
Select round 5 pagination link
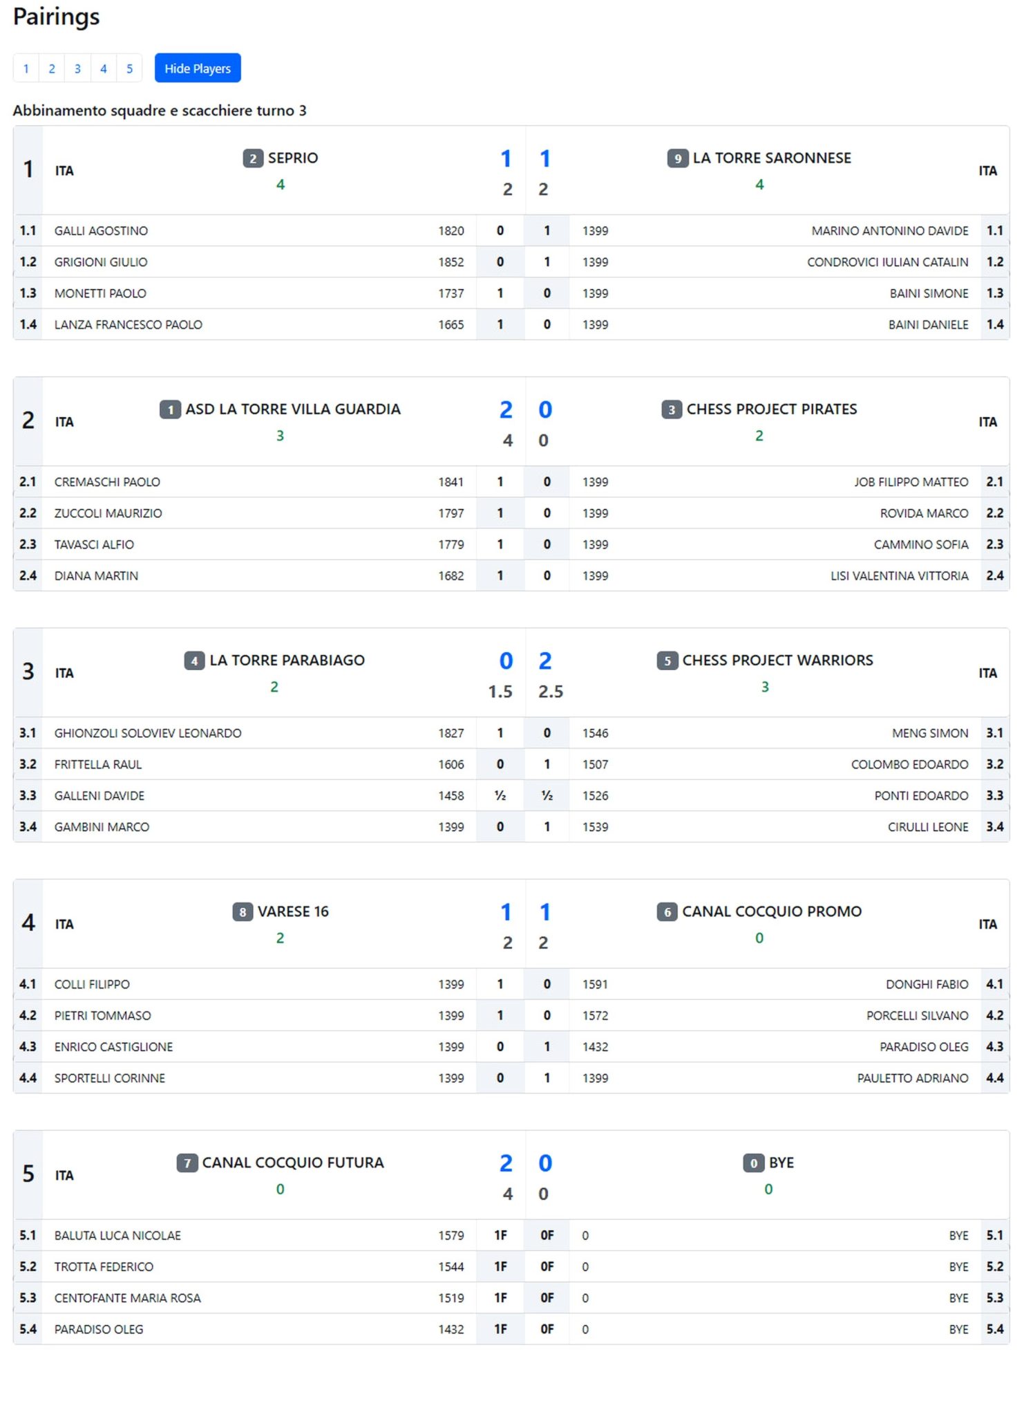click(129, 68)
